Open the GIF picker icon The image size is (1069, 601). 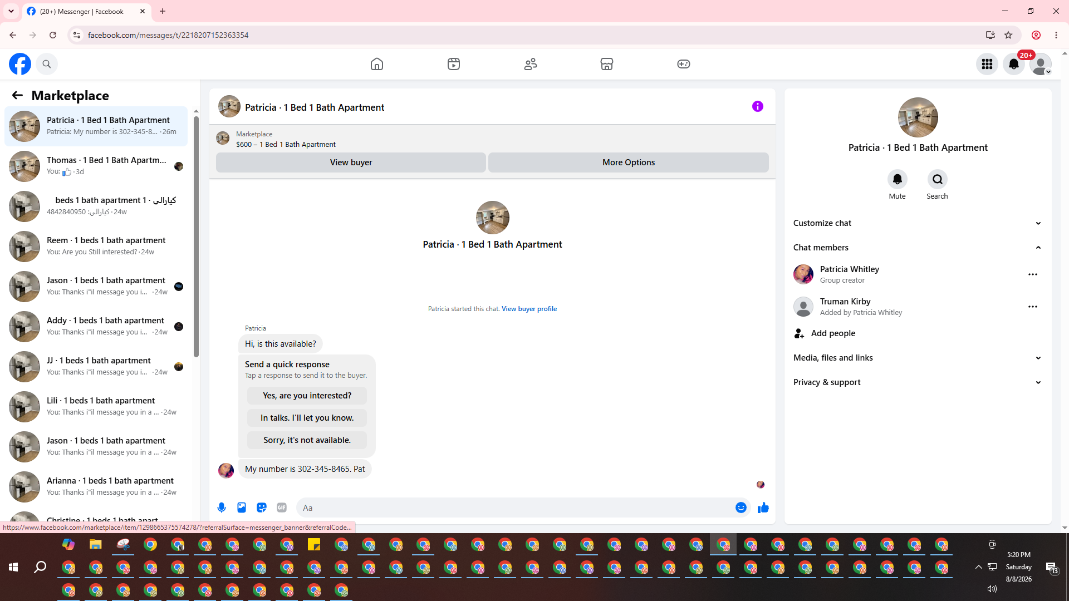(x=282, y=508)
